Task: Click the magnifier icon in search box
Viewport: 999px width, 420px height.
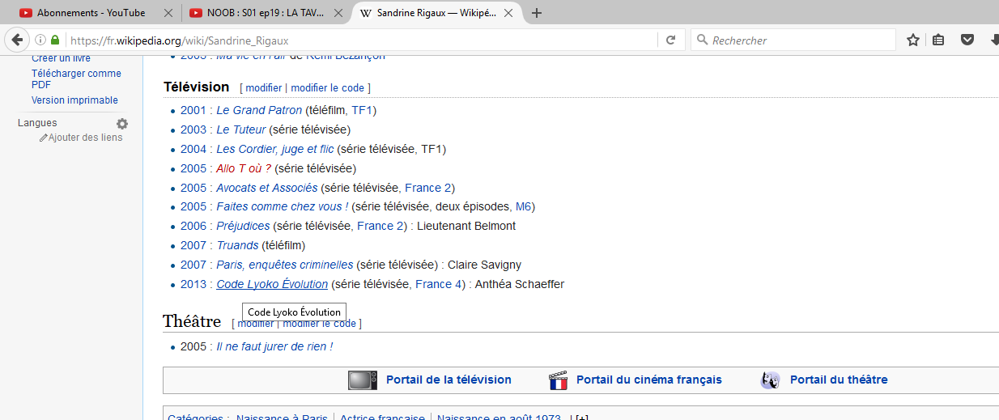Action: pyautogui.click(x=702, y=40)
